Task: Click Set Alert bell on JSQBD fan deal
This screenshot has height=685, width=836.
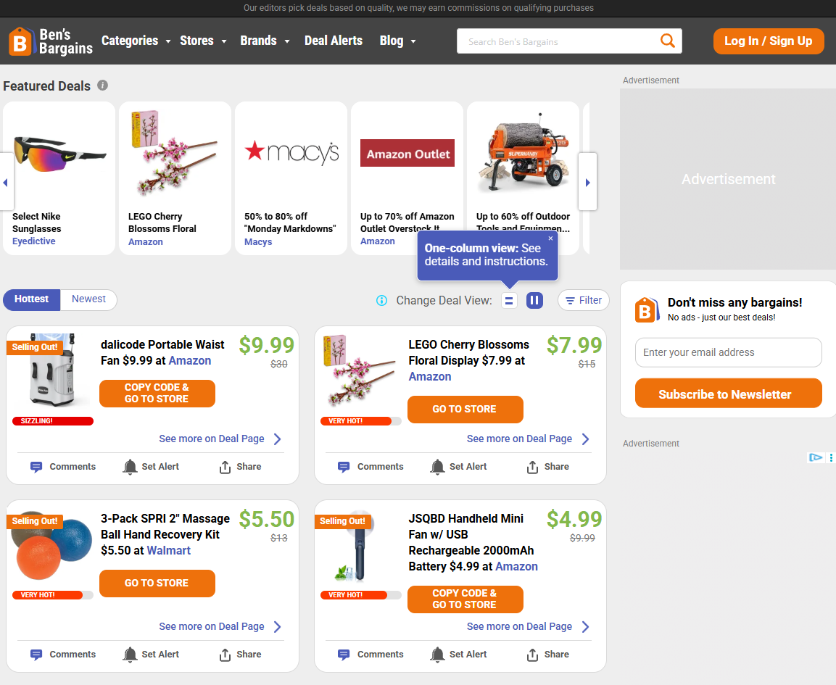Action: (x=437, y=655)
